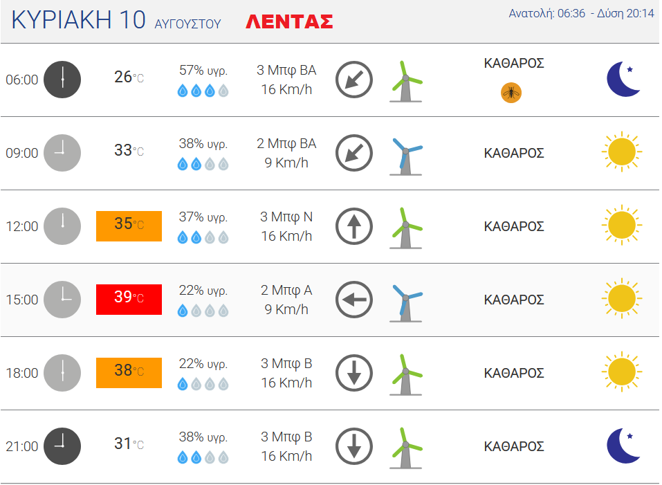Click the north wind arrow at 18:00
The width and height of the screenshot is (662, 485).
click(x=353, y=373)
